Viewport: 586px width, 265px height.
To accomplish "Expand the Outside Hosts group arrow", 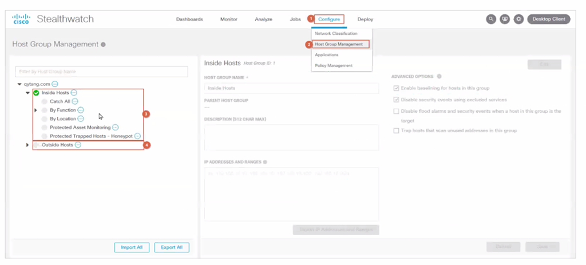I will pos(27,145).
